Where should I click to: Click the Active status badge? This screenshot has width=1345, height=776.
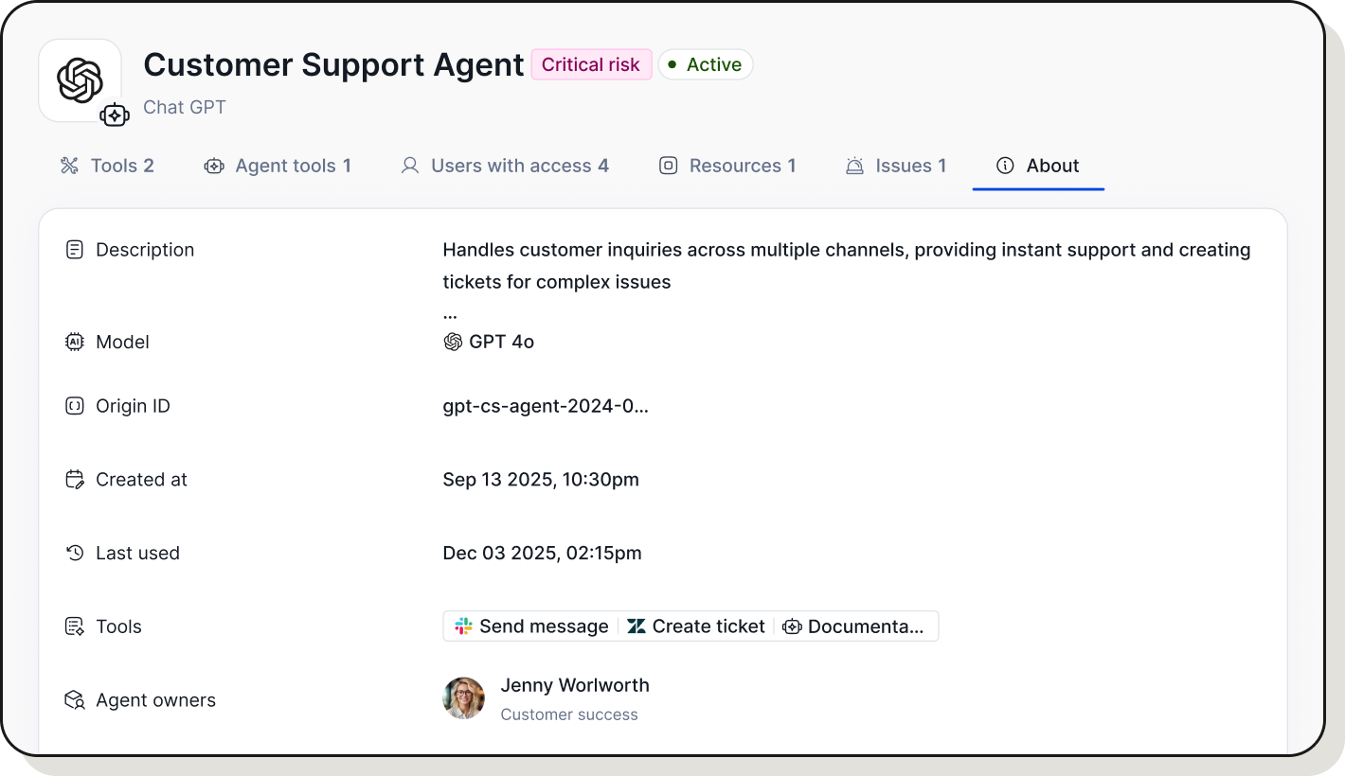coord(705,64)
